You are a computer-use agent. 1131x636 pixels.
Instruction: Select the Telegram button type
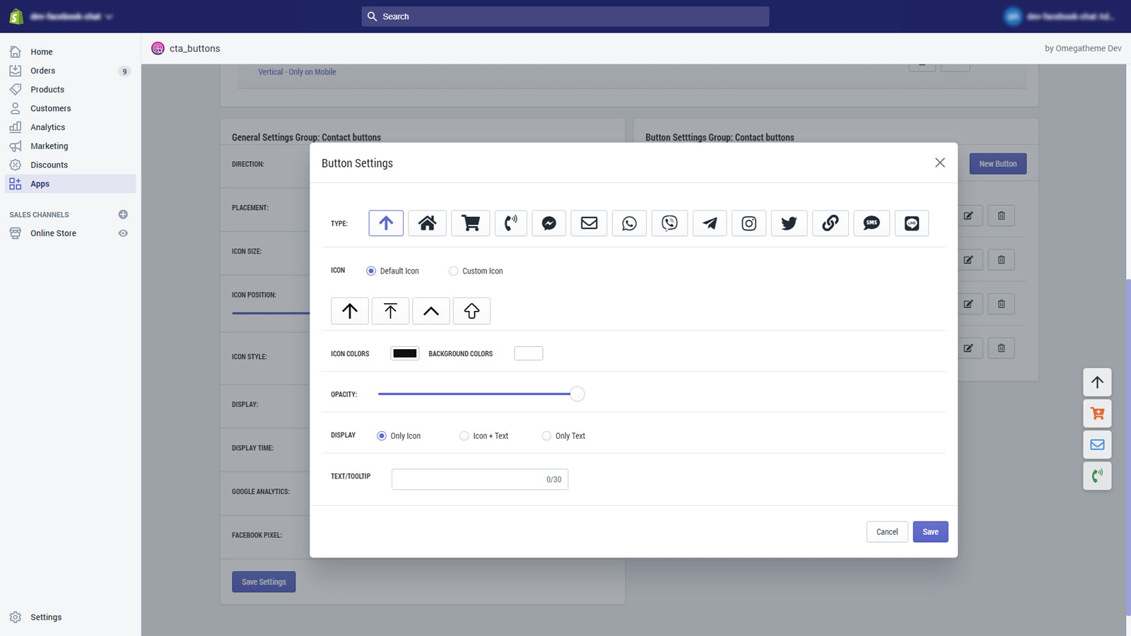point(709,223)
